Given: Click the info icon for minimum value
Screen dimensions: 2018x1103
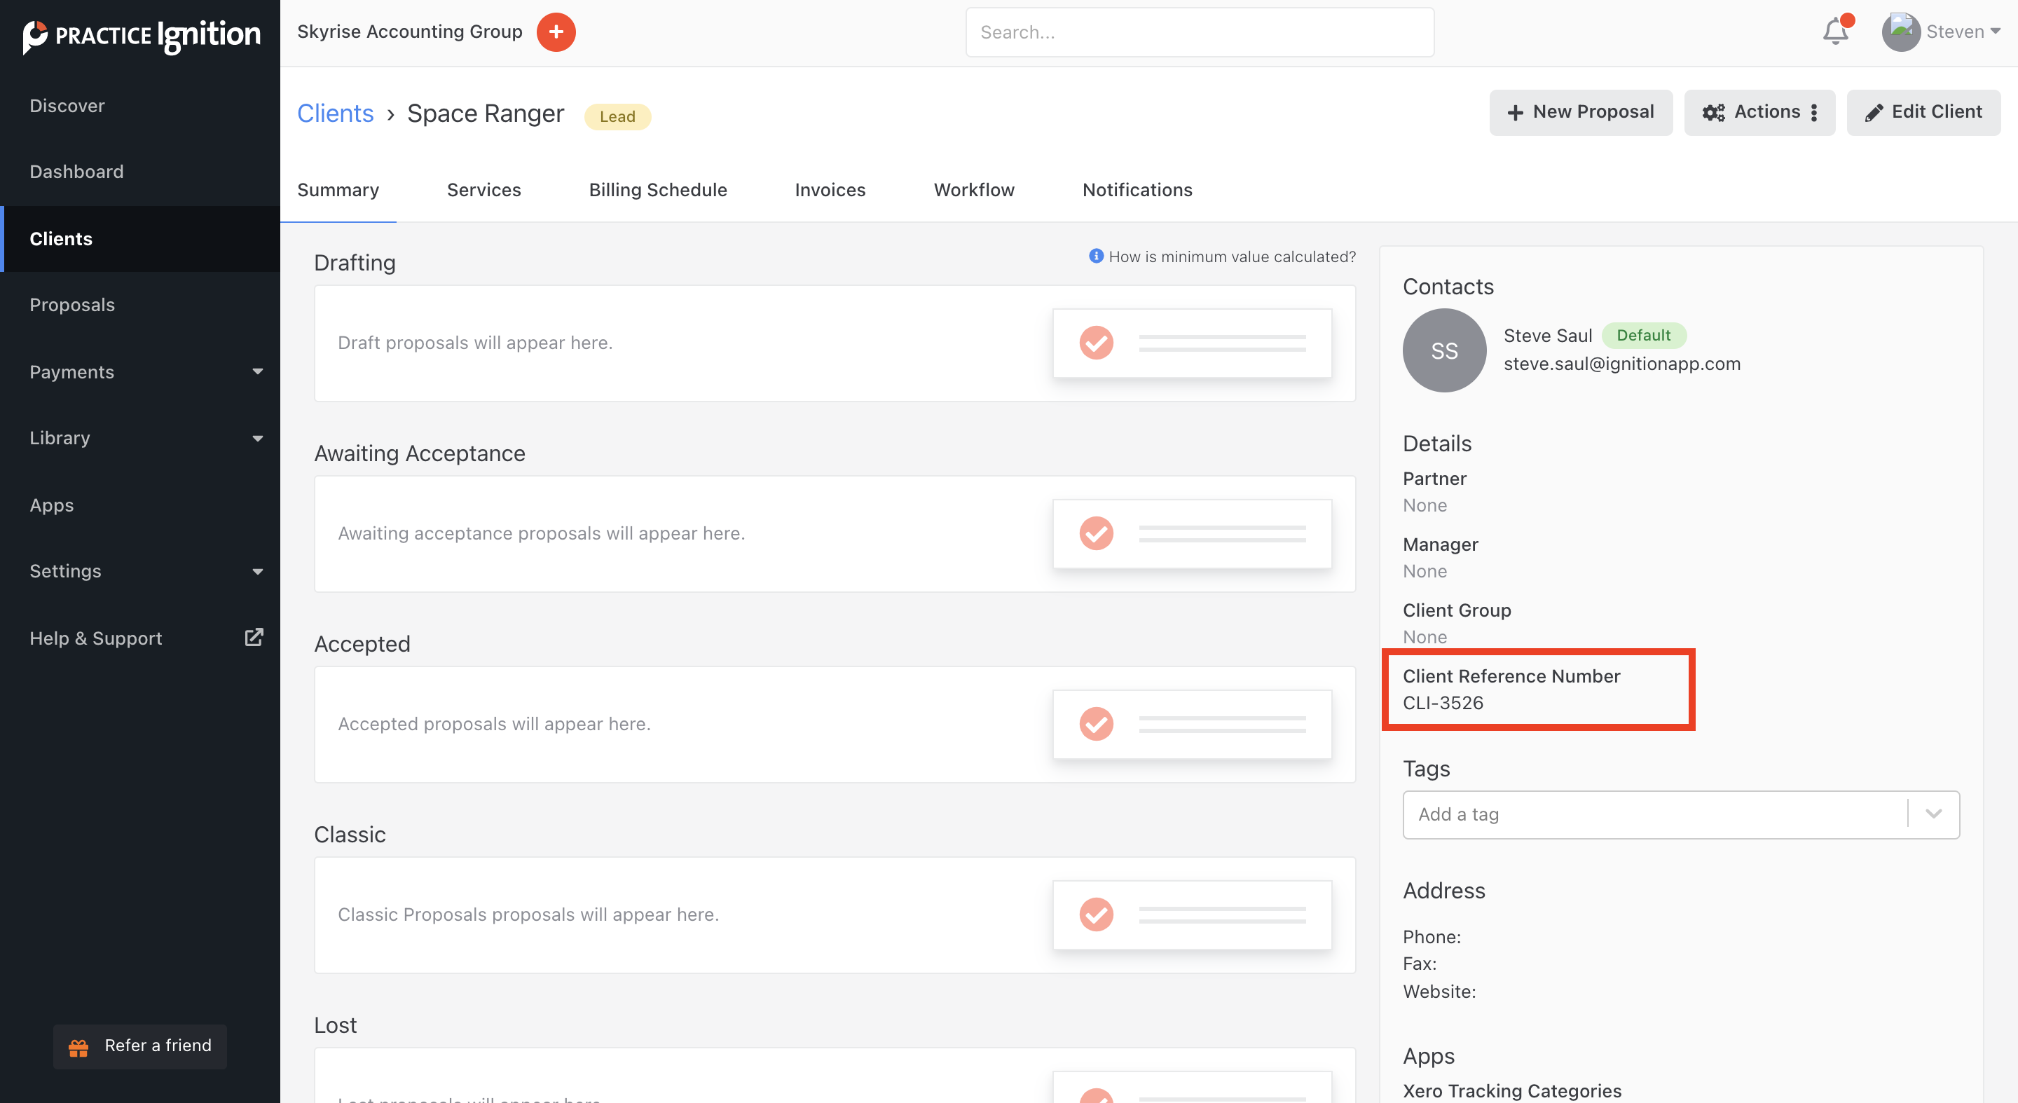Looking at the screenshot, I should (x=1096, y=256).
